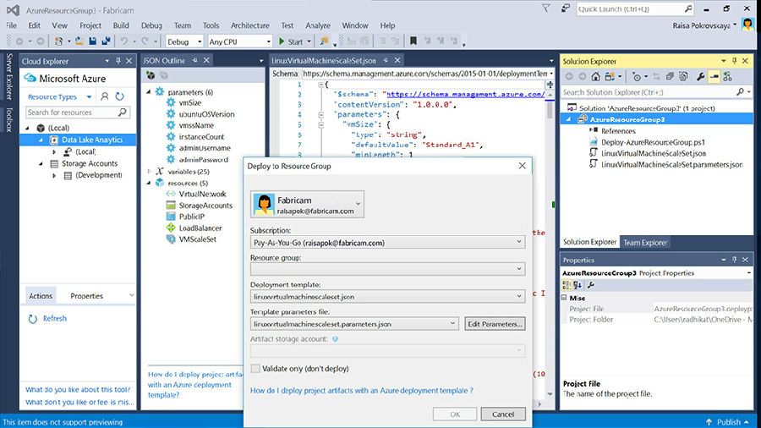Collapse the parameters (6) node
The image size is (761, 428).
tap(149, 91)
